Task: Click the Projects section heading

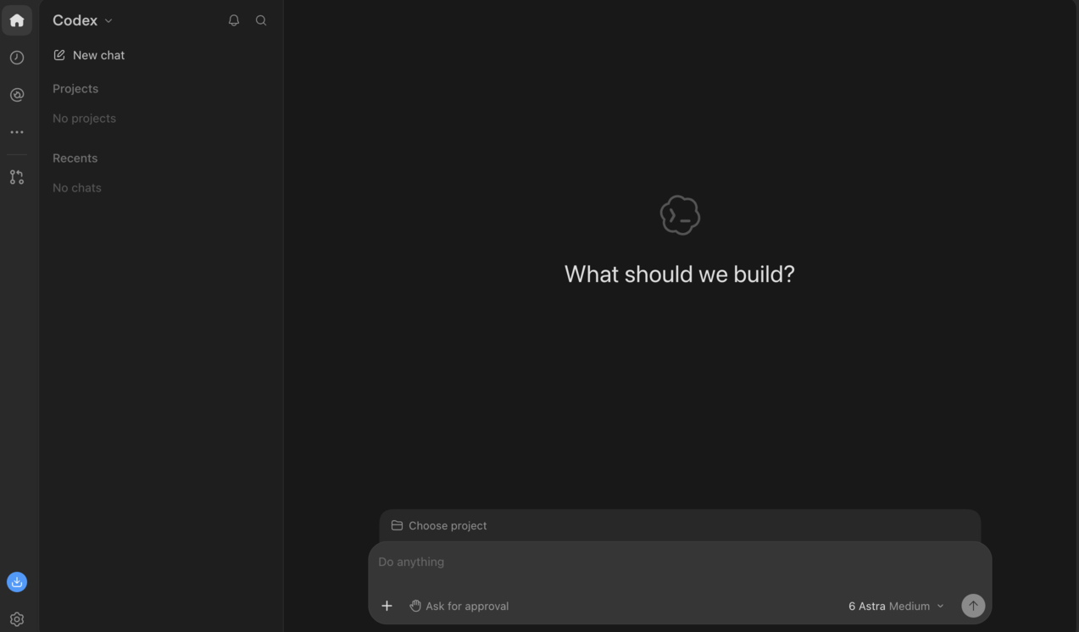Action: coord(75,89)
